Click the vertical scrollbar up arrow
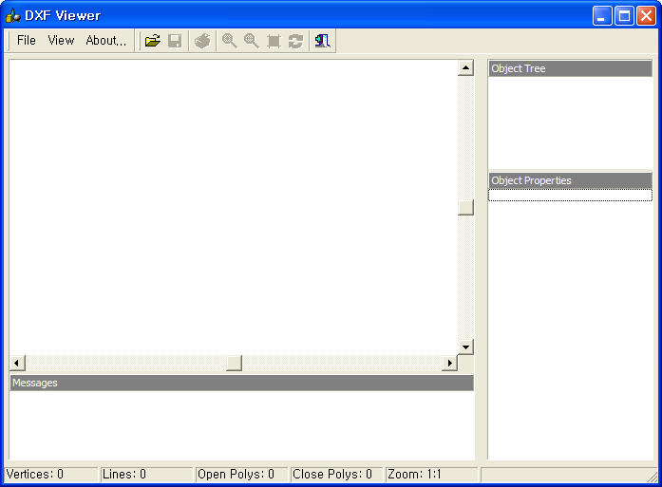 click(465, 67)
